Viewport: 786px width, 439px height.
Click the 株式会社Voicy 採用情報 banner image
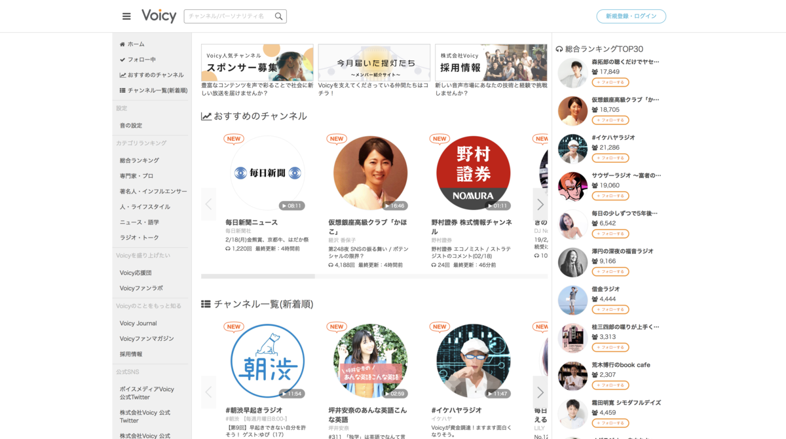[x=491, y=62]
